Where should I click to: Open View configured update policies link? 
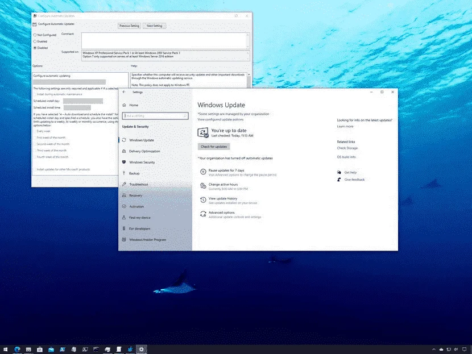[220, 119]
